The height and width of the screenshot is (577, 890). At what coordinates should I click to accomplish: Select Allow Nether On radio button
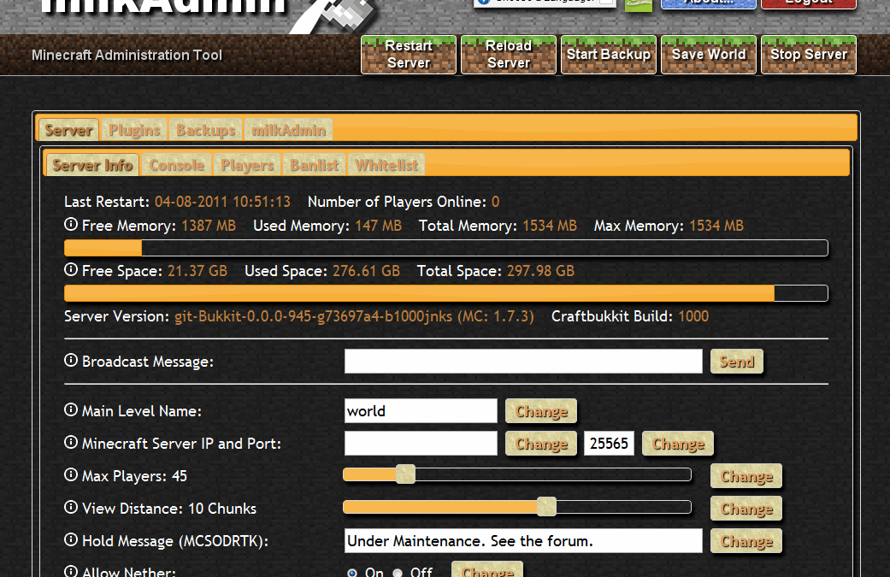pos(352,573)
